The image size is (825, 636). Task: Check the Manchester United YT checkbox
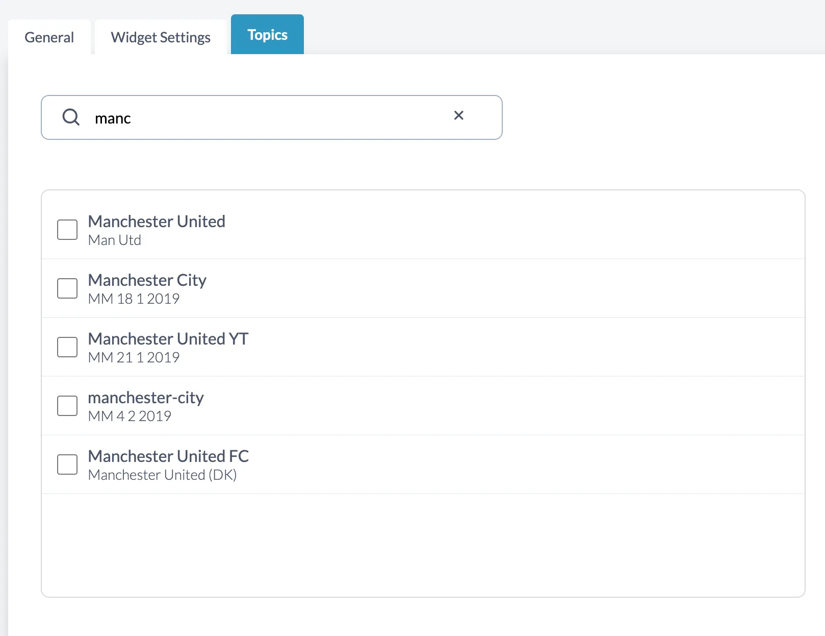67,347
